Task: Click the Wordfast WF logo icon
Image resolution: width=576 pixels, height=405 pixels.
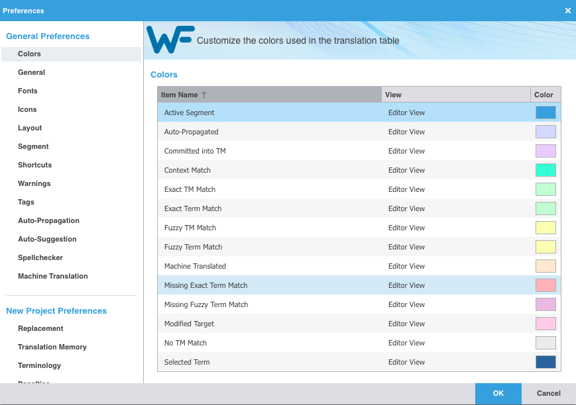Action: point(170,40)
